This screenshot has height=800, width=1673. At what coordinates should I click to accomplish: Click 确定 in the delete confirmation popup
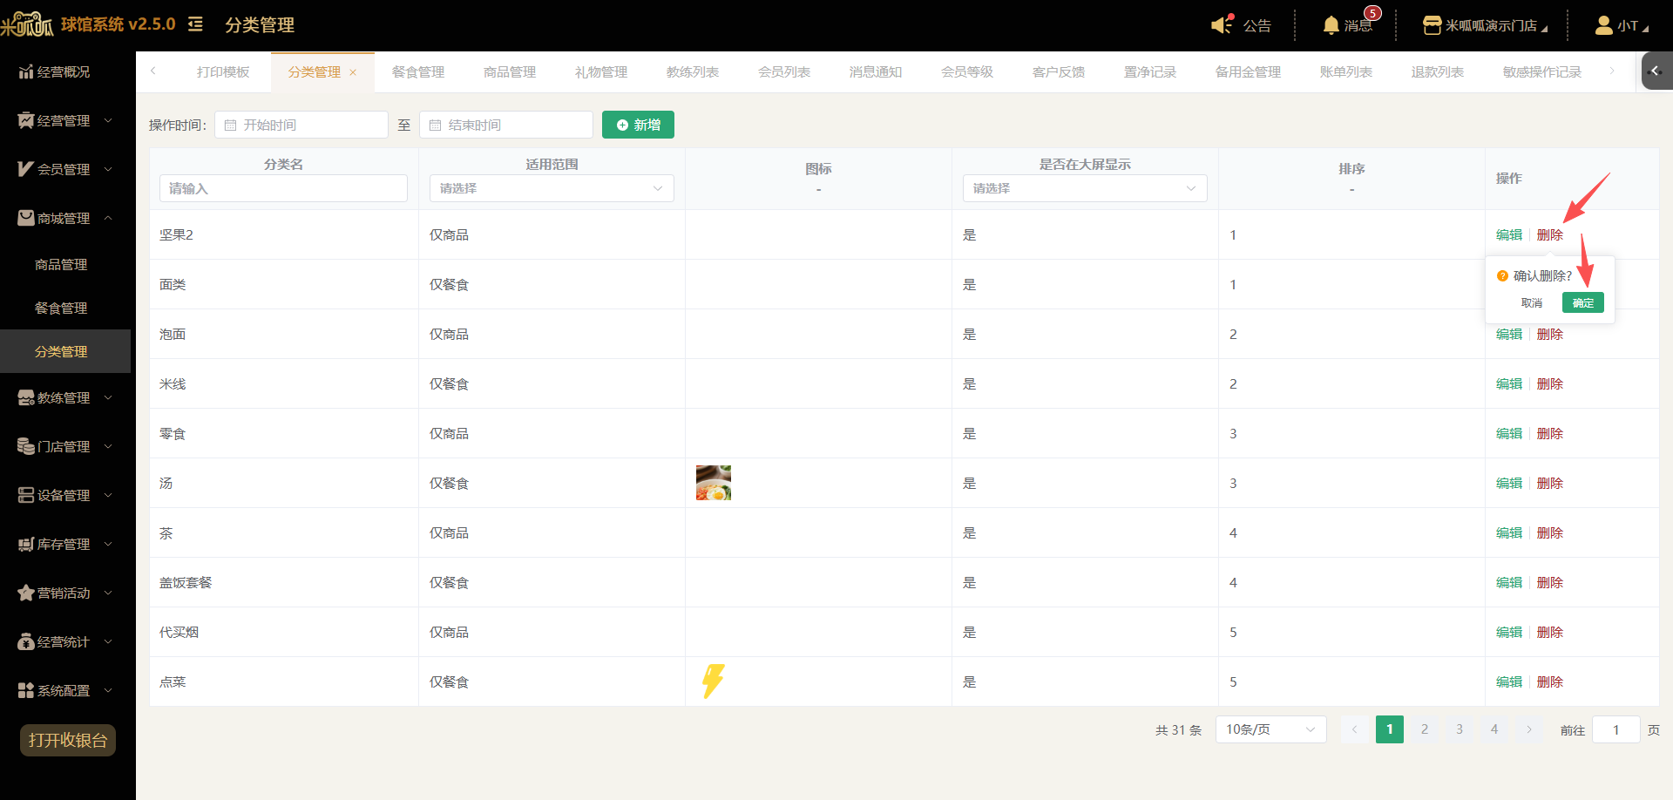(x=1583, y=302)
